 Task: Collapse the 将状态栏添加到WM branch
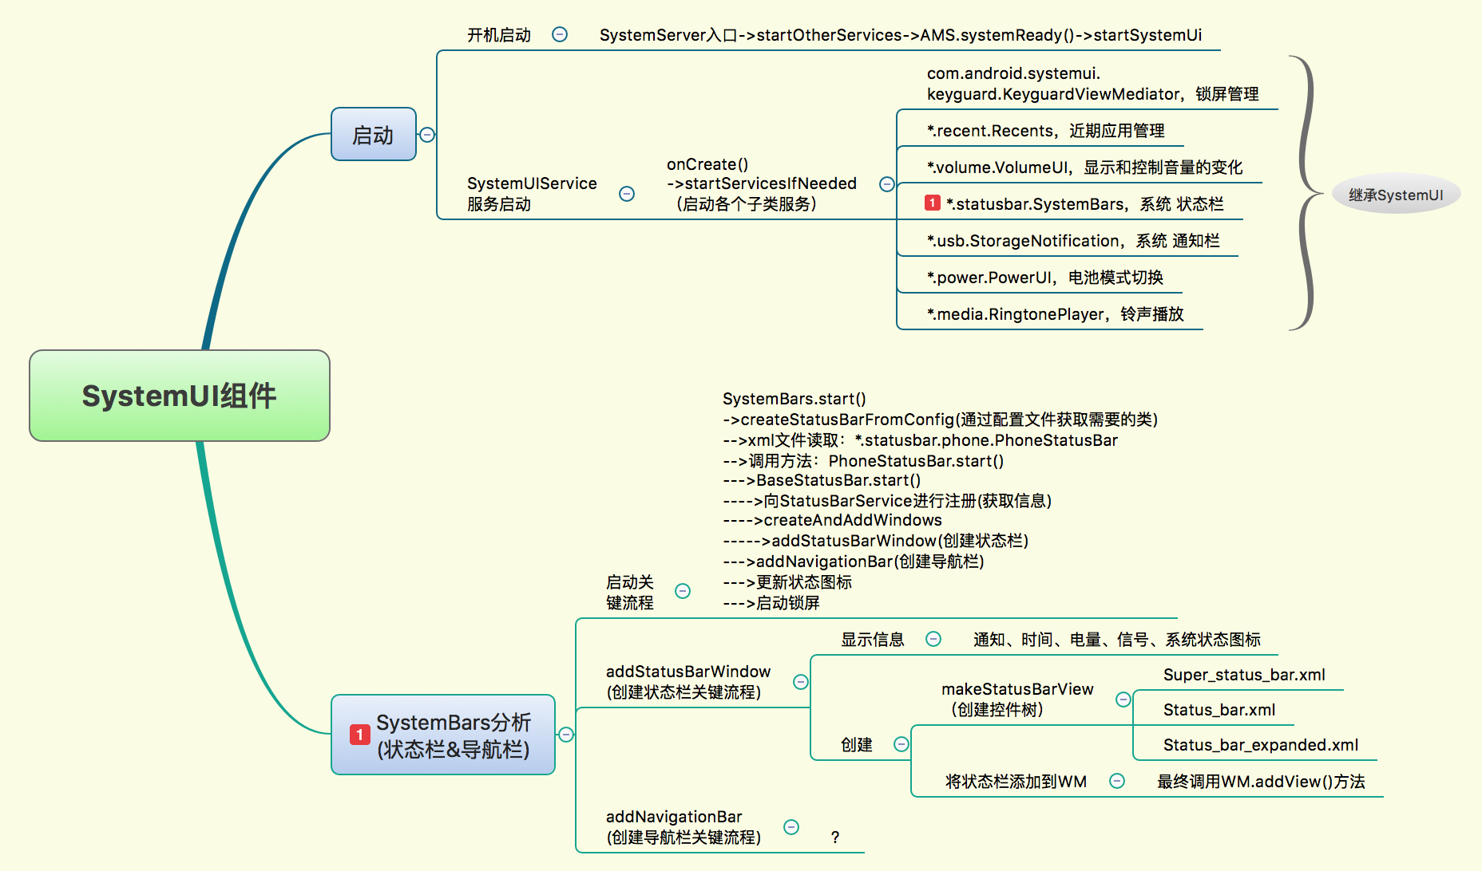click(1118, 781)
